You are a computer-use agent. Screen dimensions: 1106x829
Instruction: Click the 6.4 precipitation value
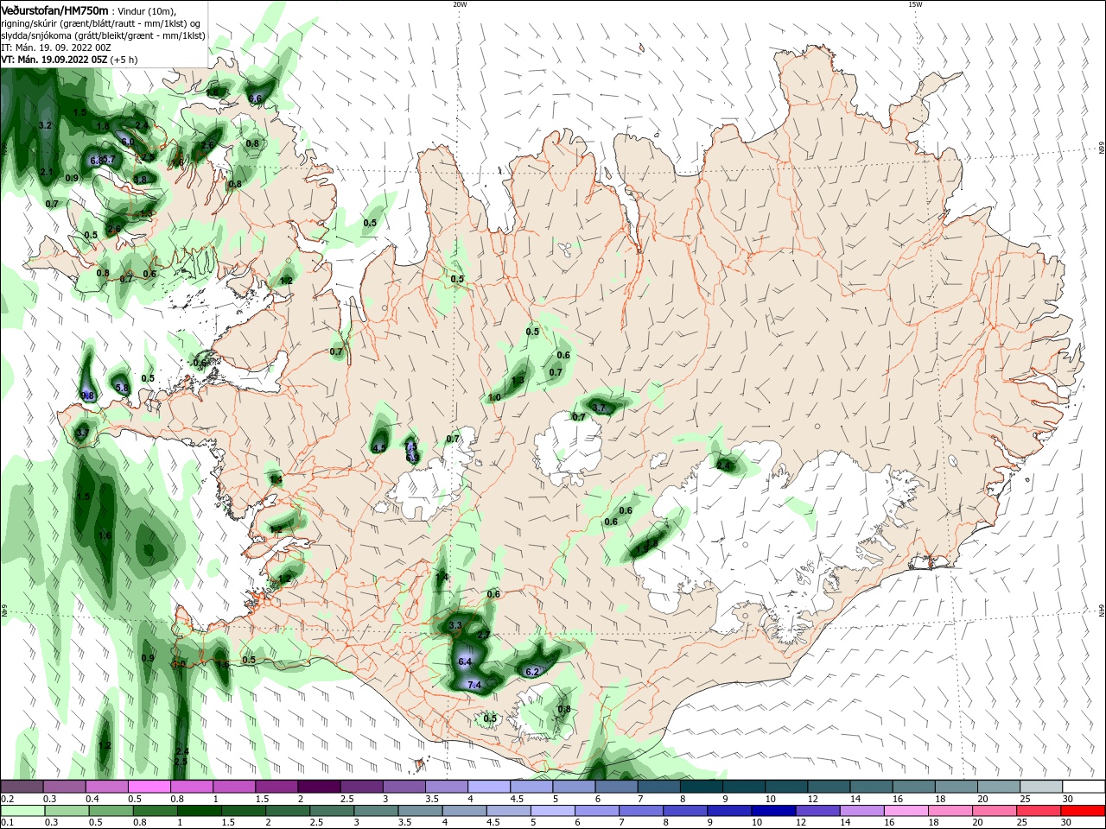click(465, 661)
